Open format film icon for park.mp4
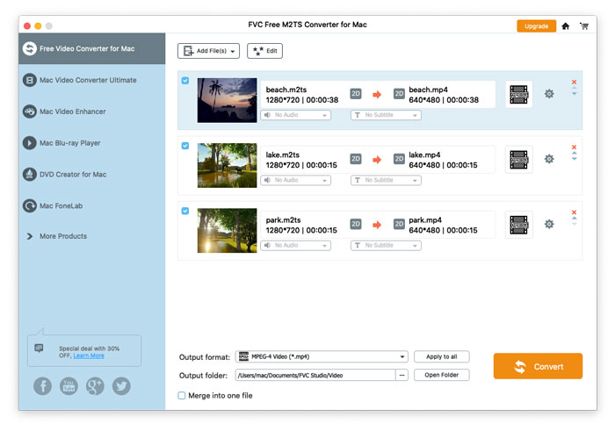Image resolution: width=615 pixels, height=431 pixels. (519, 225)
